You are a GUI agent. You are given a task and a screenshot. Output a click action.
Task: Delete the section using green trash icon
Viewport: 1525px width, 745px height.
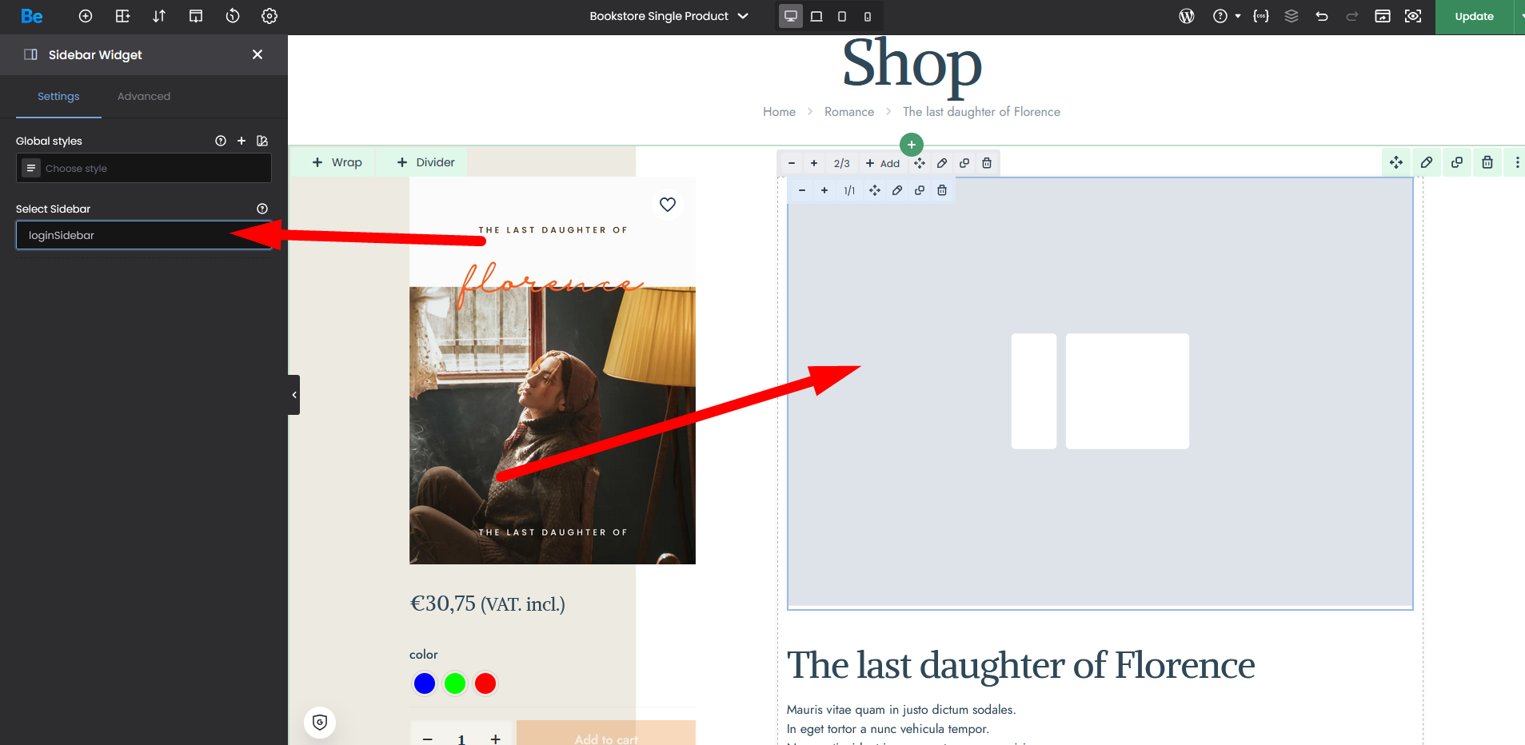click(1487, 162)
